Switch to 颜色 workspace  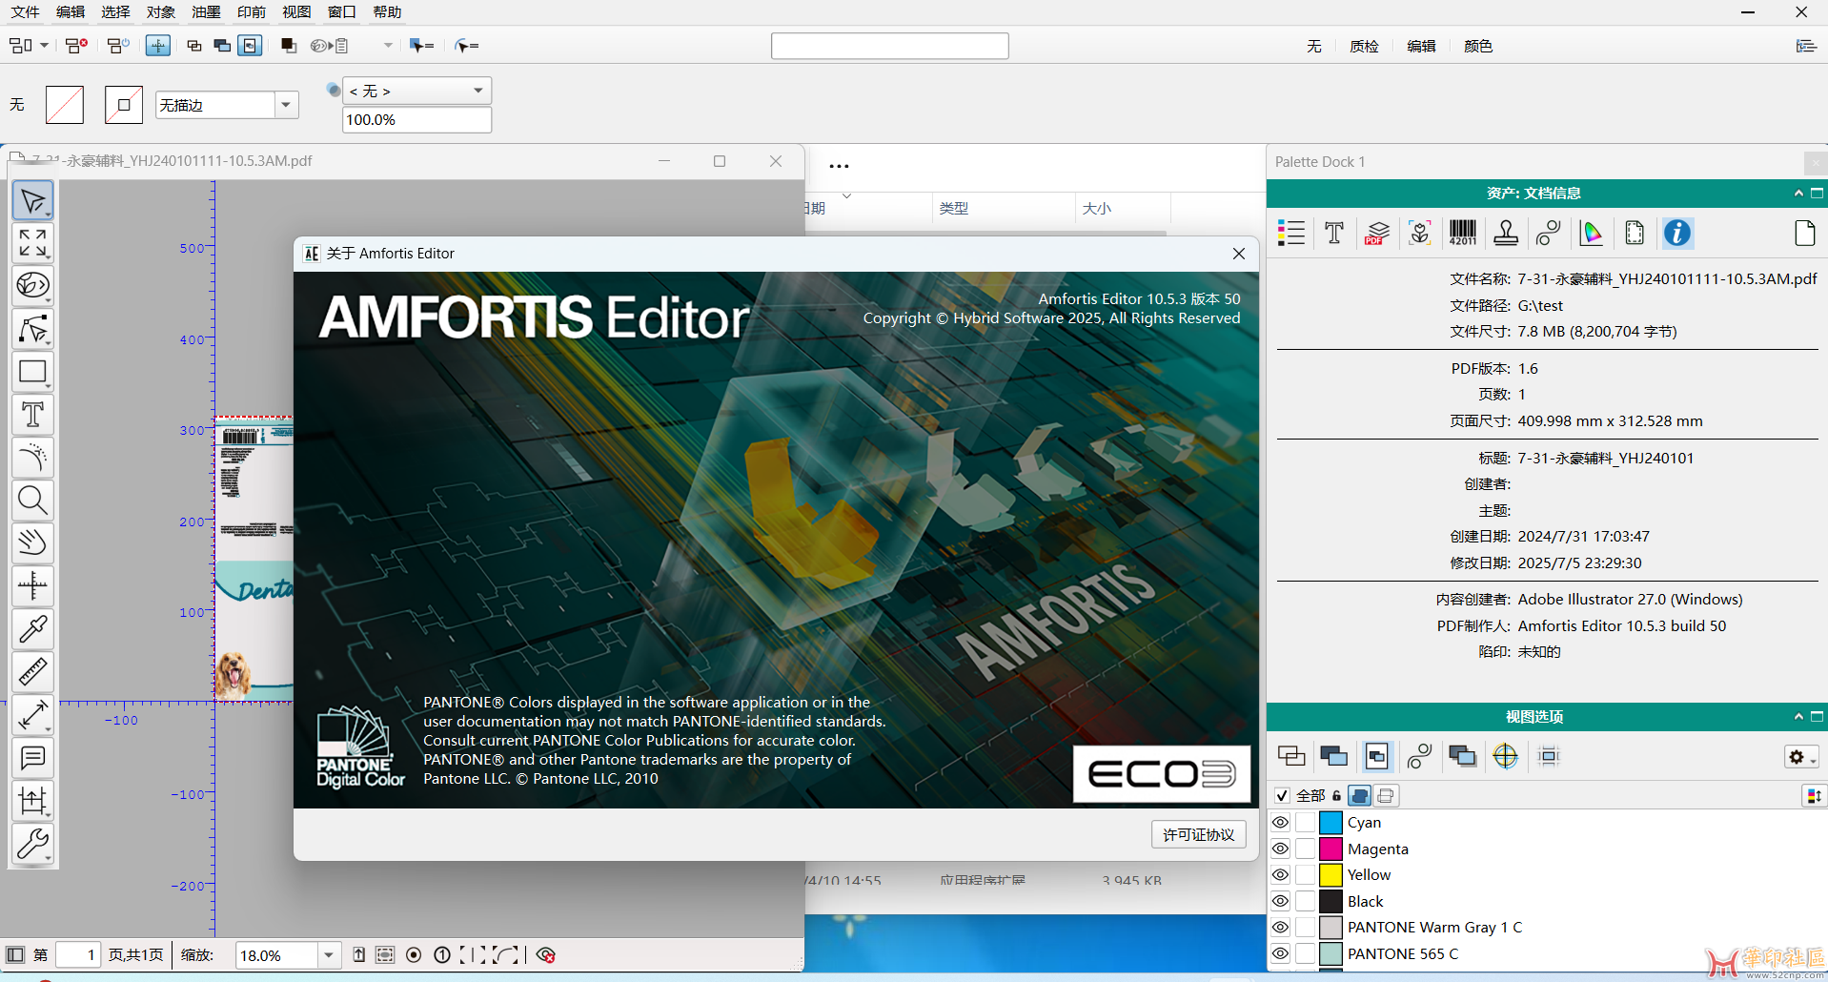coord(1478,46)
